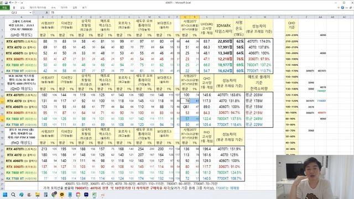Select column header R
The width and height of the screenshot is (354, 199).
point(195,17)
